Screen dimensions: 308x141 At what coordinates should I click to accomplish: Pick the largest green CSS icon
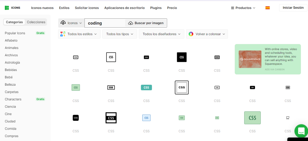(x=252, y=118)
